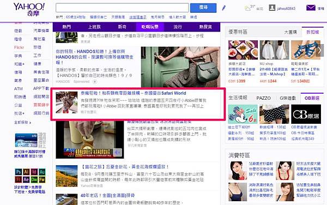Click the $399 deal price
The width and height of the screenshot is (327, 205).
(241, 81)
